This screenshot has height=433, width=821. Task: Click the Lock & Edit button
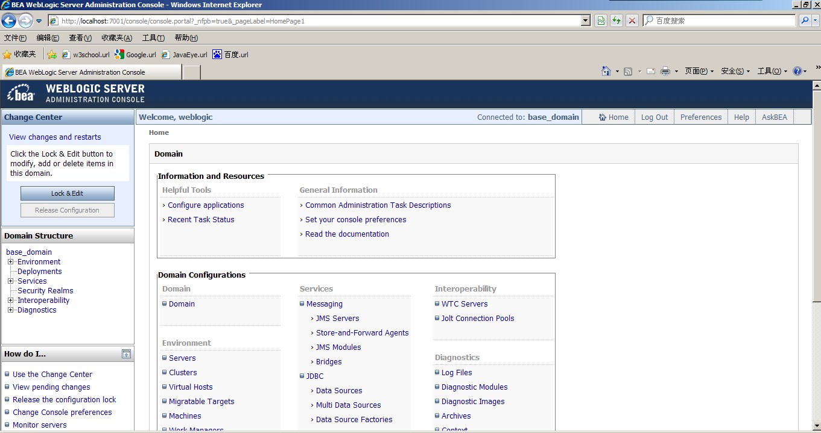[68, 193]
